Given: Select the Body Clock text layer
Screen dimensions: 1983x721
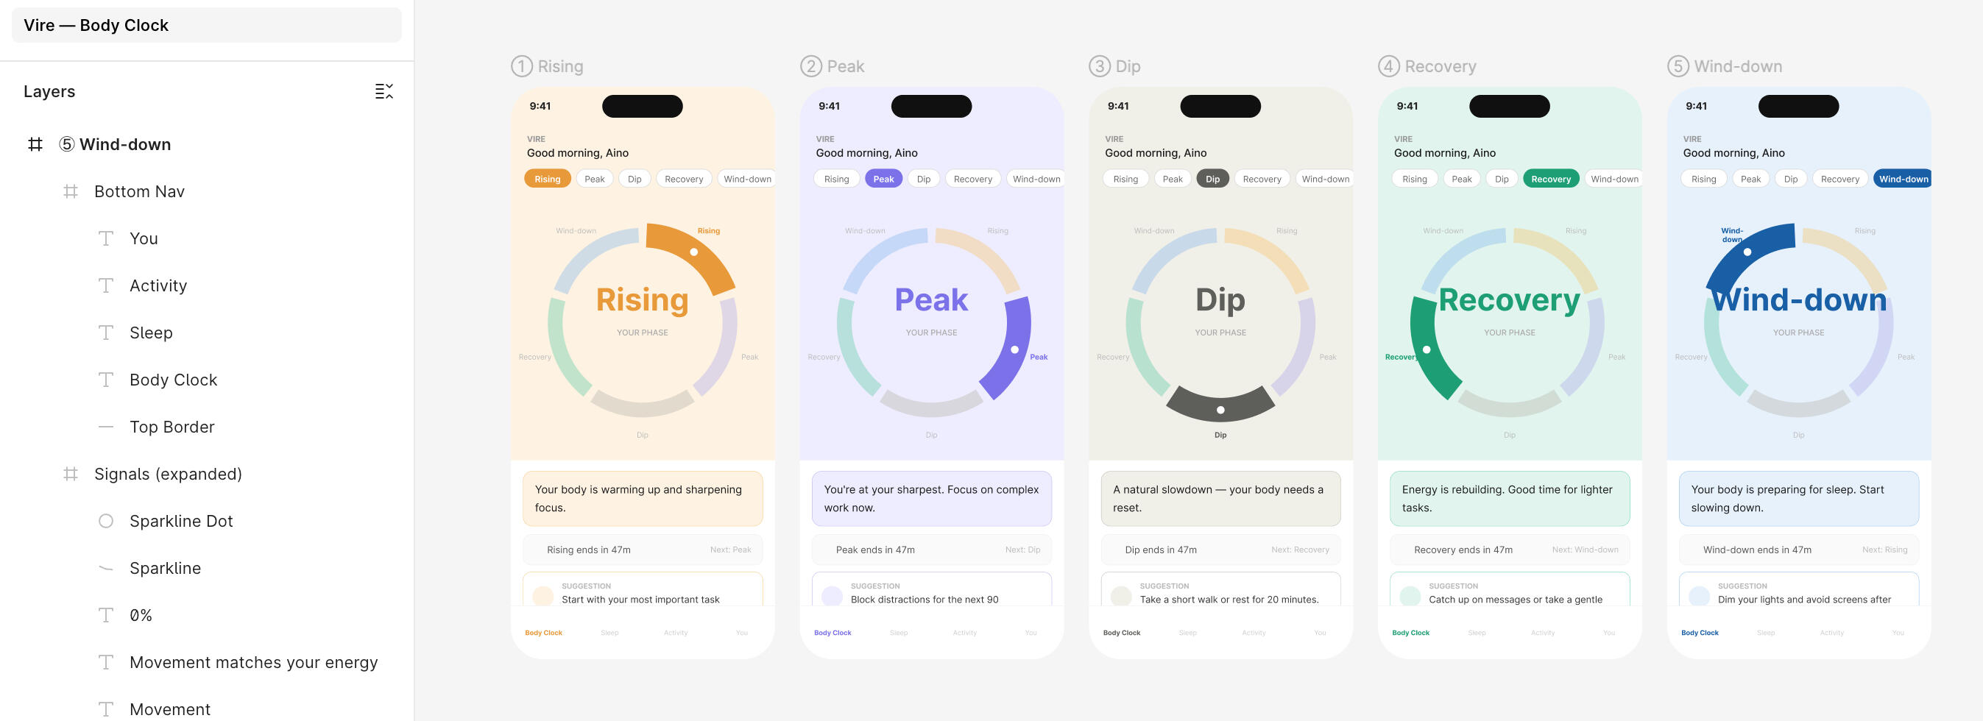Looking at the screenshot, I should [x=173, y=380].
